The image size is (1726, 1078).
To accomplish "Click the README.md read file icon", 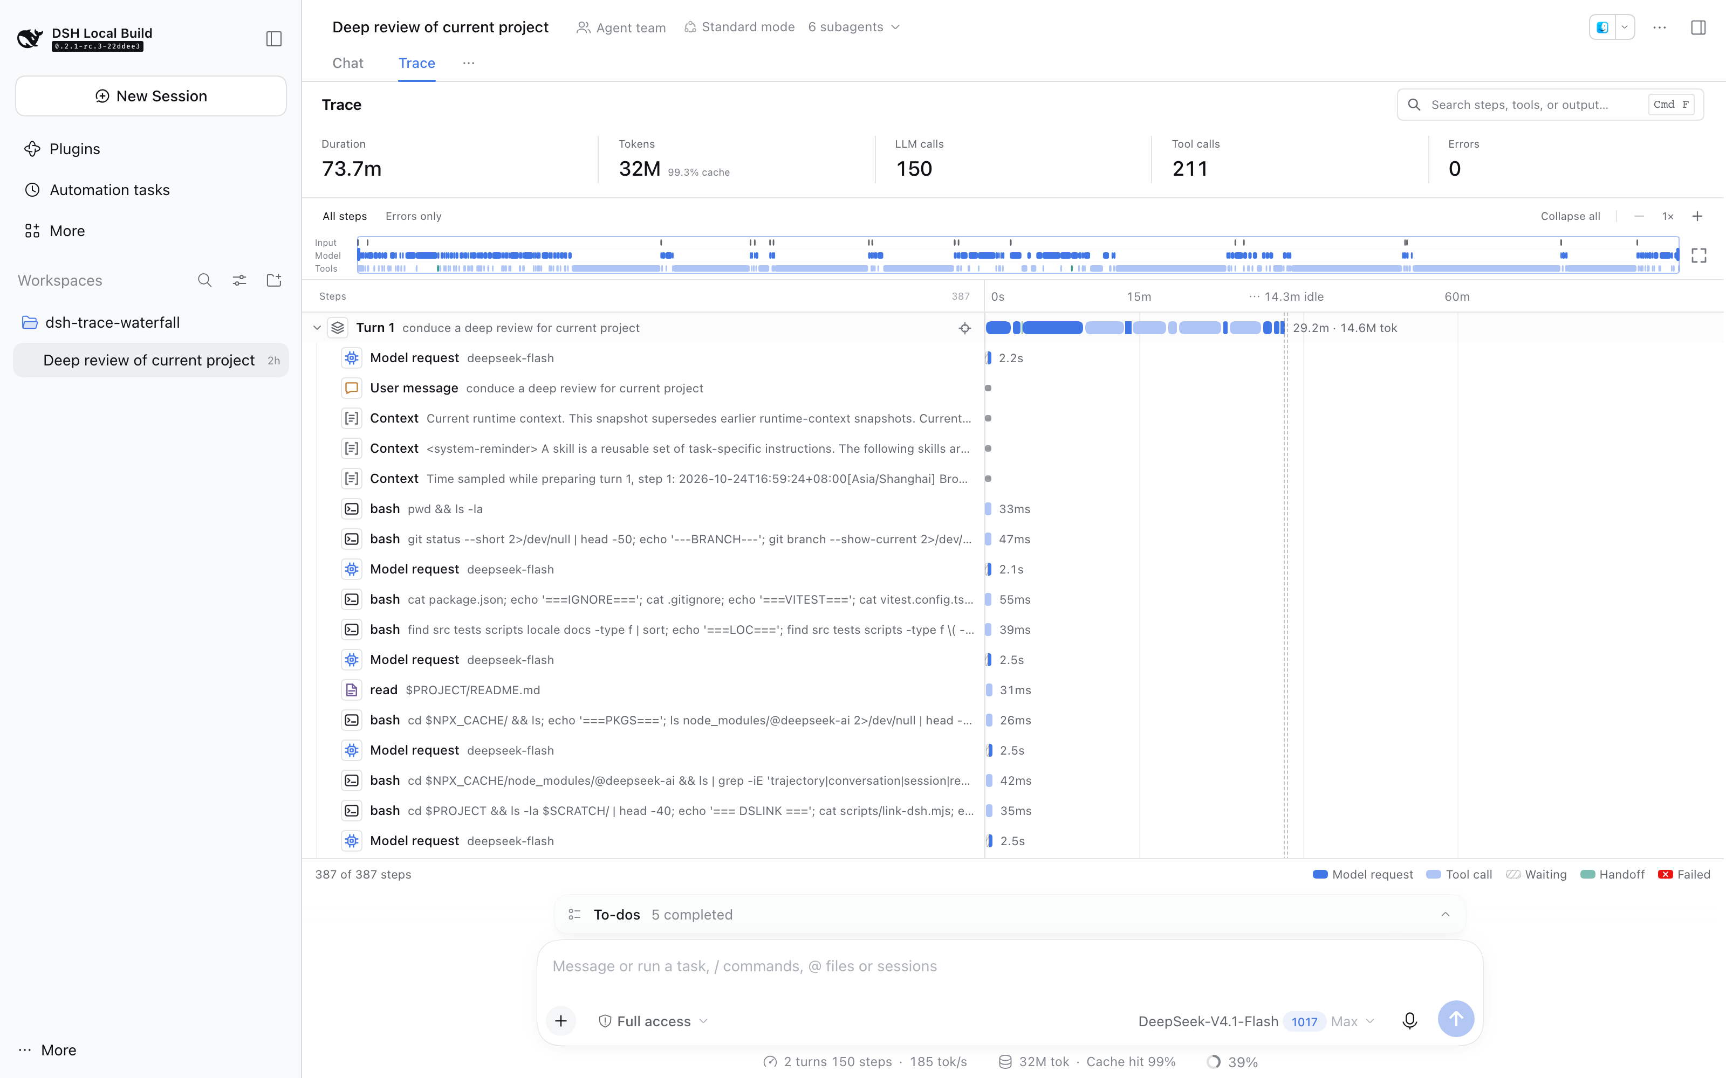I will click(x=352, y=690).
